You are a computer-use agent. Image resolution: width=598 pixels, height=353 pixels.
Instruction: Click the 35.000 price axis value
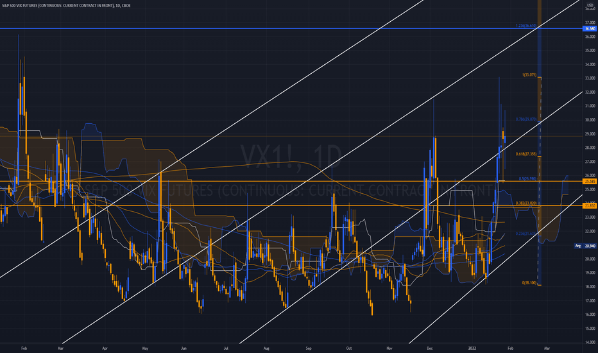click(x=590, y=50)
